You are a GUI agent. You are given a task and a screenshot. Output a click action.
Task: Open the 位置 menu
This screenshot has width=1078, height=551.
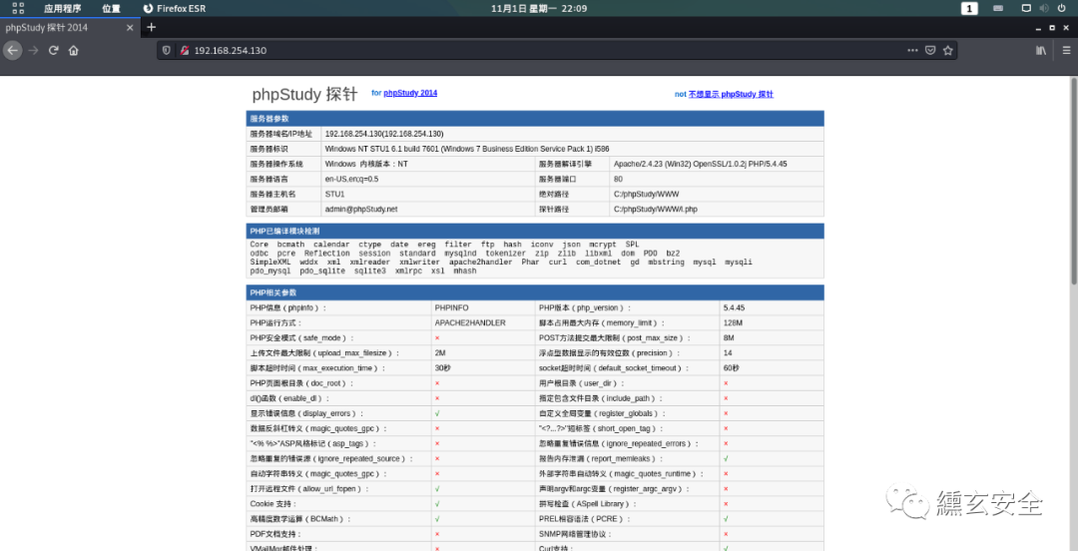pyautogui.click(x=112, y=8)
